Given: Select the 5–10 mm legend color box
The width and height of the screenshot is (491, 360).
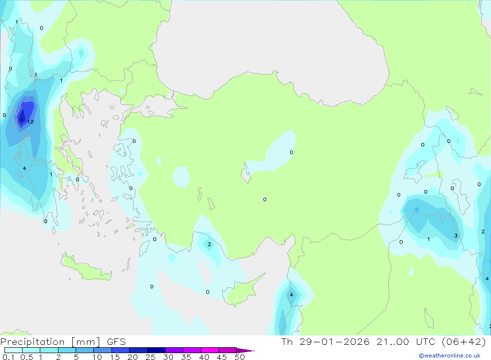Looking at the screenshot, I should click(x=85, y=350).
